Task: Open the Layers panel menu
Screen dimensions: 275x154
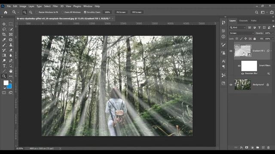Action: click(x=273, y=21)
